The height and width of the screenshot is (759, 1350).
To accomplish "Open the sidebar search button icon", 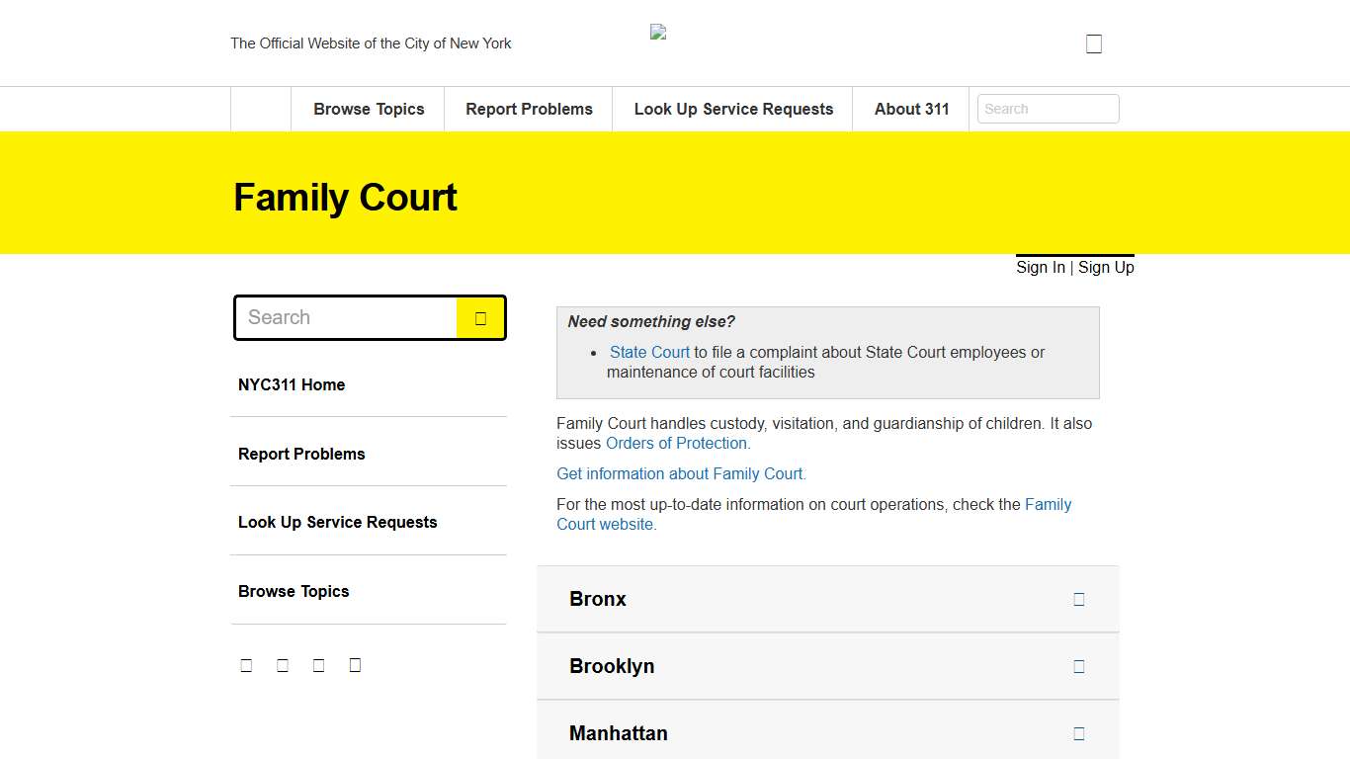I will (x=480, y=317).
